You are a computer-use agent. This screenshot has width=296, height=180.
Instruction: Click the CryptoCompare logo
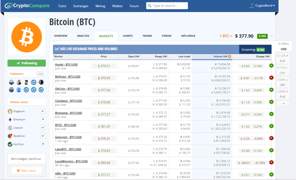pyautogui.click(x=27, y=5)
